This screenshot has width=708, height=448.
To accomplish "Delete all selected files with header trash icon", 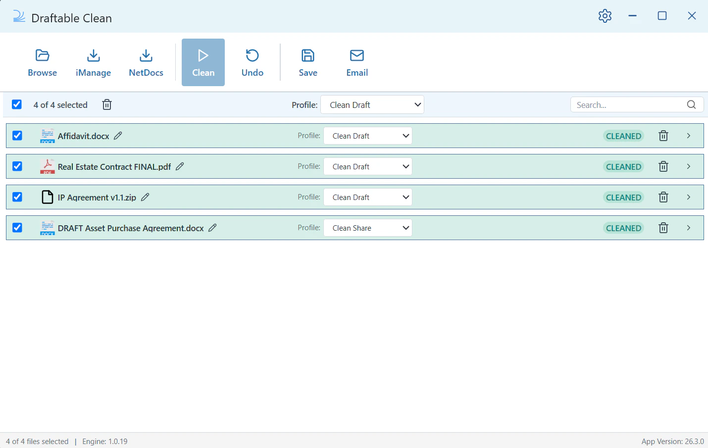I will pos(107,104).
